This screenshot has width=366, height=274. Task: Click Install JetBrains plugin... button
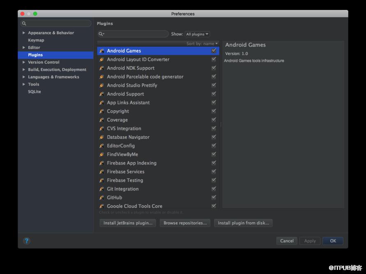[128, 223]
